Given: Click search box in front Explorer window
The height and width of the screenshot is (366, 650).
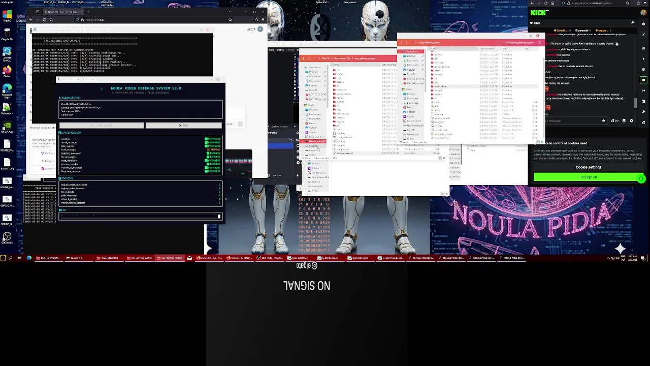Looking at the screenshot, I should coord(523,42).
